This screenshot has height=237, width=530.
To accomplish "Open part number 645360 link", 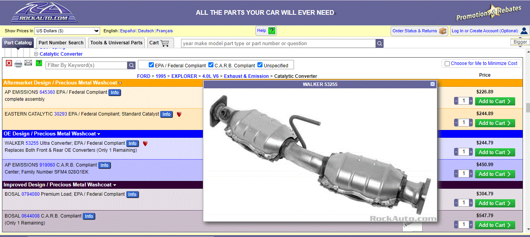I will (47, 92).
